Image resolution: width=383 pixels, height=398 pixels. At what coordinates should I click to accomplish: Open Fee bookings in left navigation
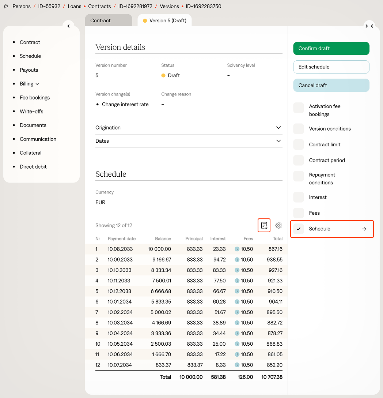point(35,98)
